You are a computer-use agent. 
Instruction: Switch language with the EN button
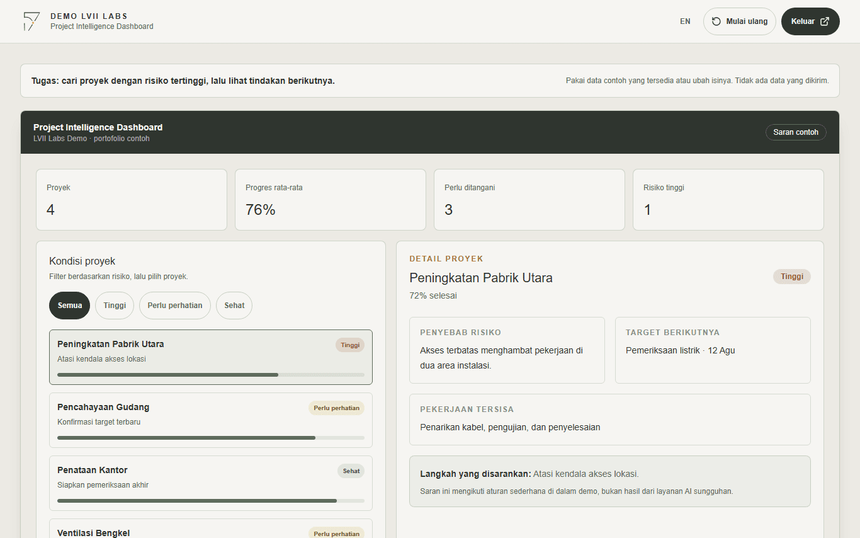685,21
